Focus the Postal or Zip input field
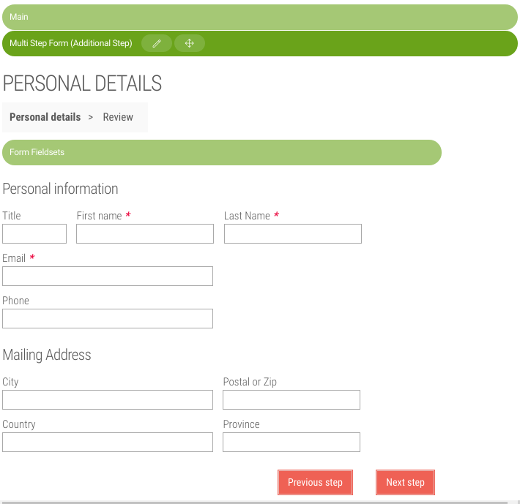 [291, 399]
